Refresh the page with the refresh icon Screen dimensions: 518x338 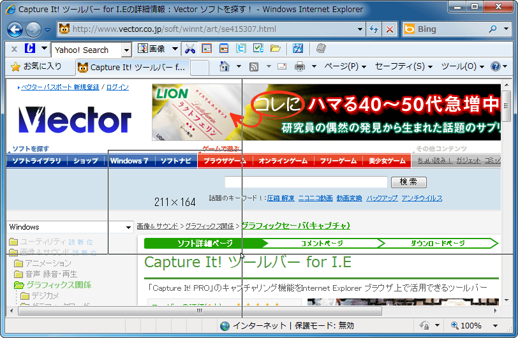[x=374, y=29]
